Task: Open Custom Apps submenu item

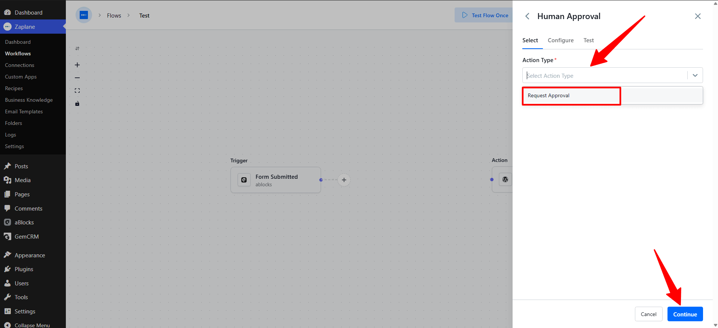Action: tap(21, 77)
